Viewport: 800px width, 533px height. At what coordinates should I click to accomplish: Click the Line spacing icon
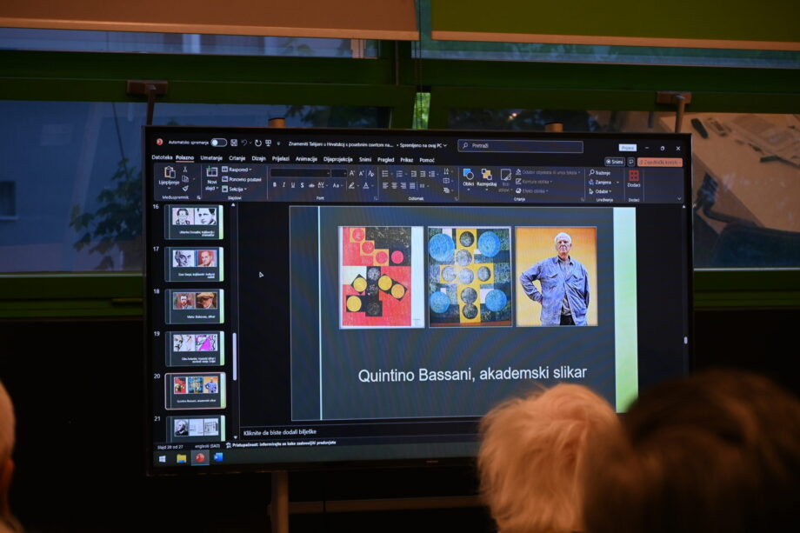point(433,175)
